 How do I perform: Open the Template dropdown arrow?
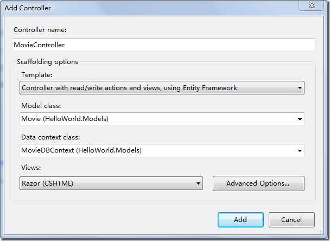pyautogui.click(x=300, y=88)
